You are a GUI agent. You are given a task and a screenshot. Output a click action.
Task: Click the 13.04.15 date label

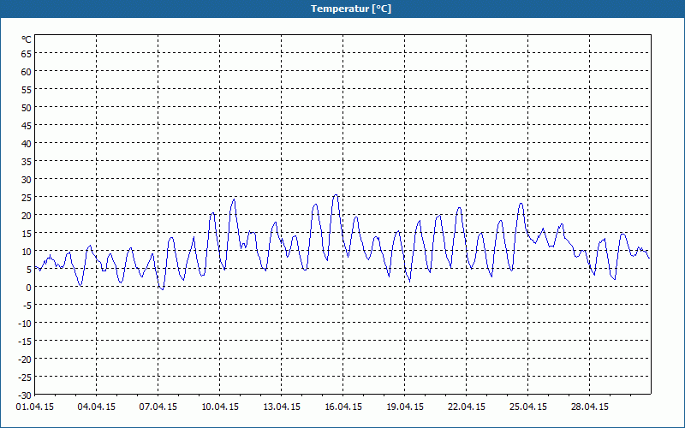pyautogui.click(x=282, y=407)
